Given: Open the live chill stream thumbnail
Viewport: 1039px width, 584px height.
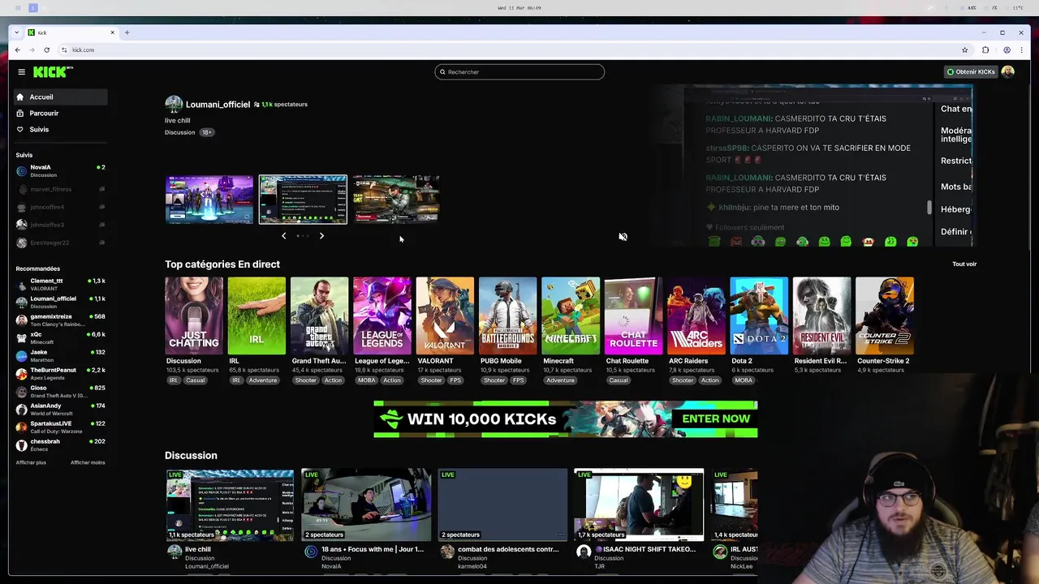Looking at the screenshot, I should coord(230,505).
